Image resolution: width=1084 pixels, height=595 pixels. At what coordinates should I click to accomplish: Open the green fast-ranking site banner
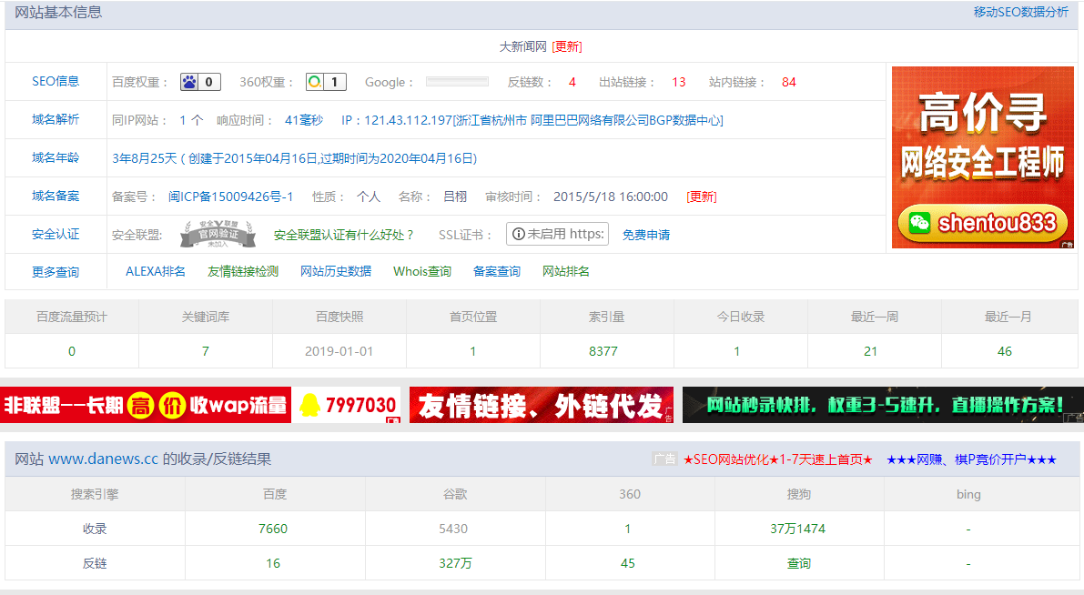(882, 405)
